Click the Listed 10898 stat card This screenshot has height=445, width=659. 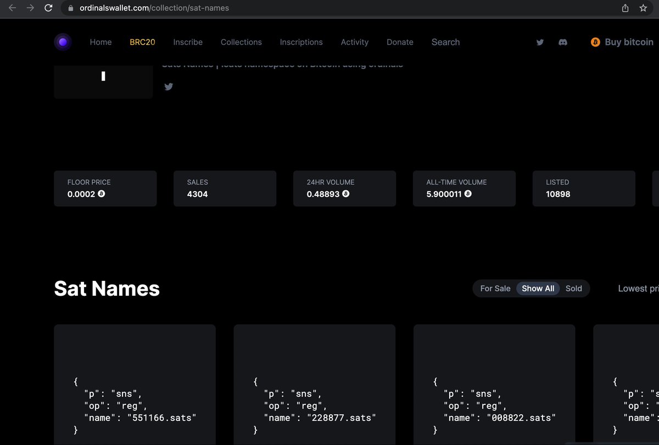[584, 189]
